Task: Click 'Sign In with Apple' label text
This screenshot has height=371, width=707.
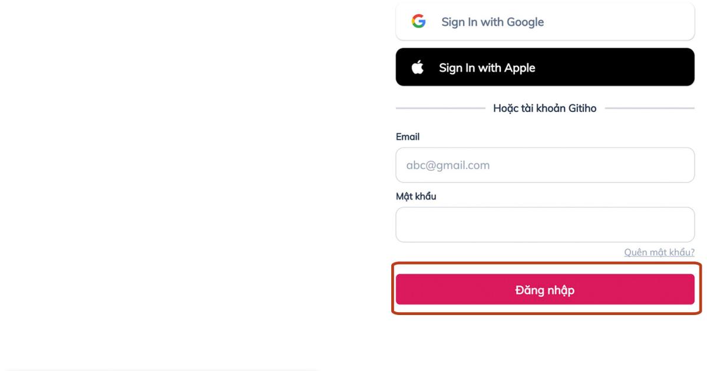Action: coord(487,68)
